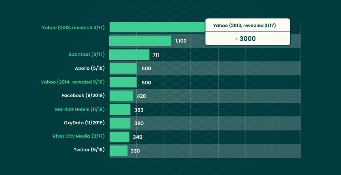Click the Spambot (8/17) bar

tap(129, 55)
